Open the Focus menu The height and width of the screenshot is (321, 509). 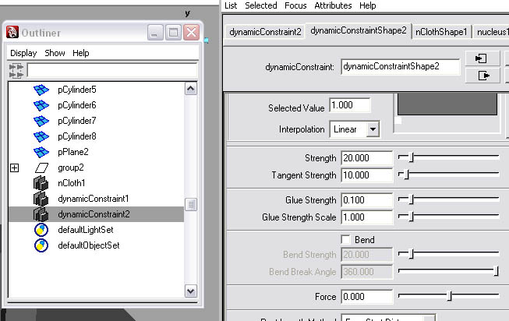[295, 5]
